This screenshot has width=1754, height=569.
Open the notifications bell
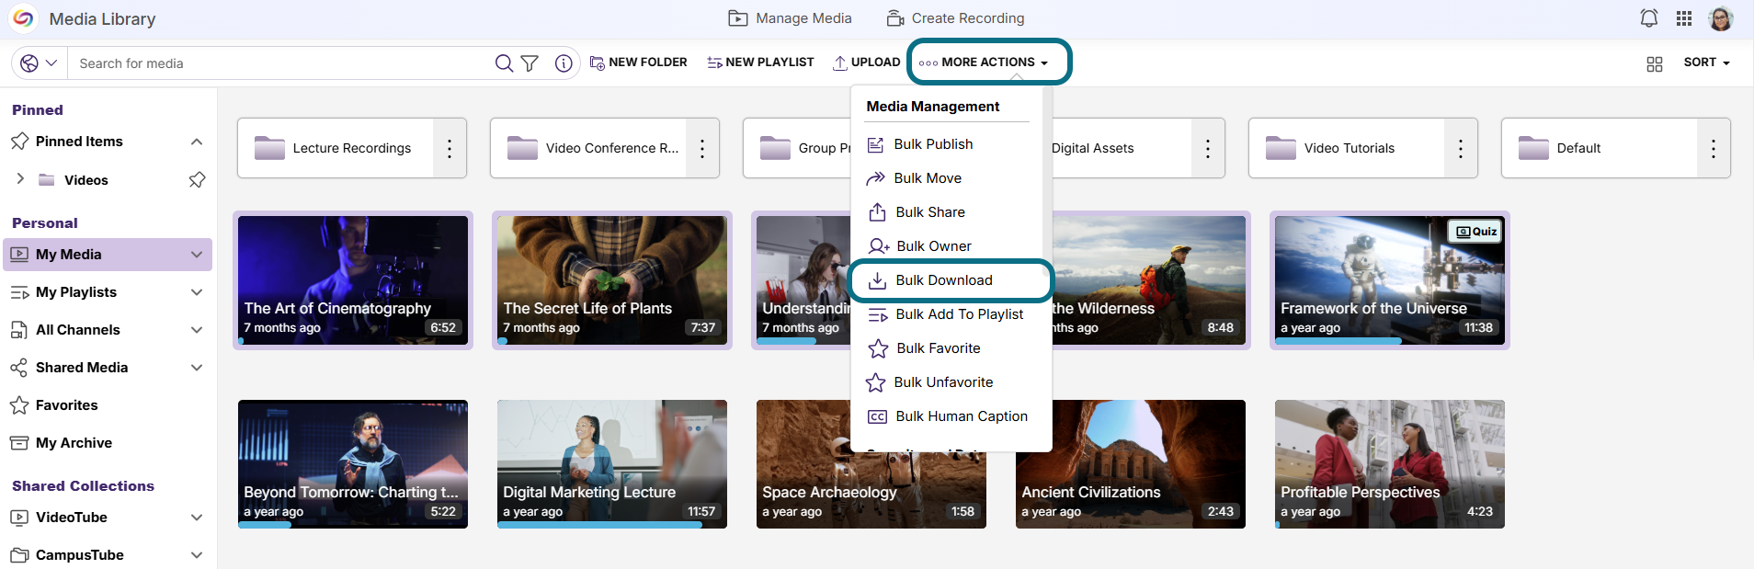pos(1649,18)
